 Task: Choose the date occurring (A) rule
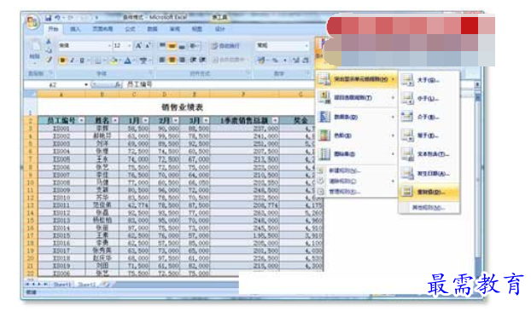click(x=429, y=174)
